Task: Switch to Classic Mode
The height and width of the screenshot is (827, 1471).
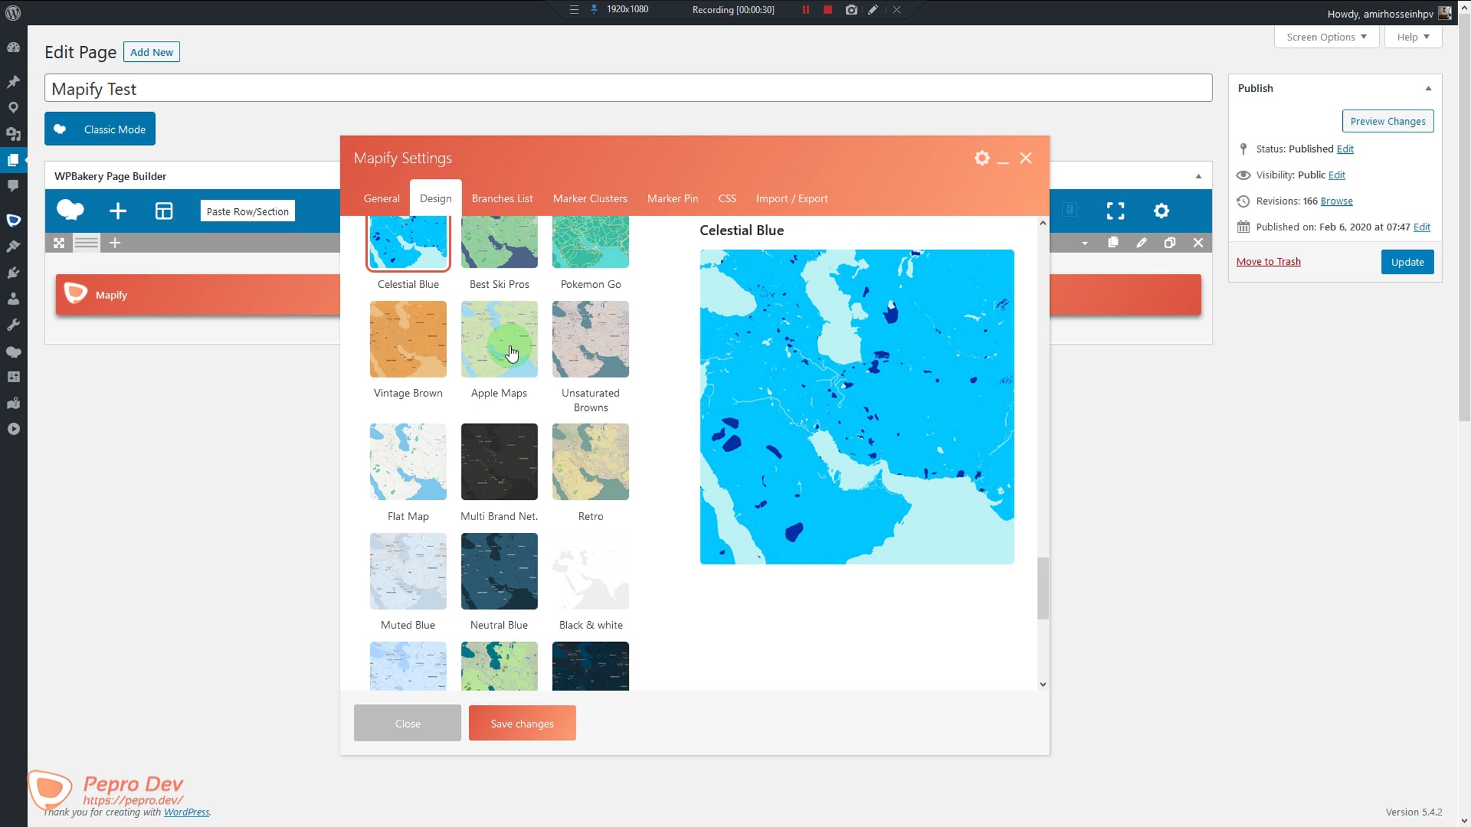Action: pyautogui.click(x=100, y=129)
